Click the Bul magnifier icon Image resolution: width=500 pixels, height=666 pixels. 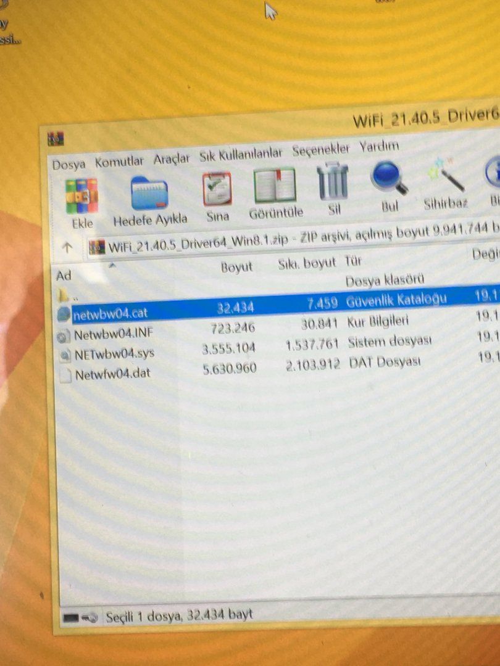tap(389, 178)
